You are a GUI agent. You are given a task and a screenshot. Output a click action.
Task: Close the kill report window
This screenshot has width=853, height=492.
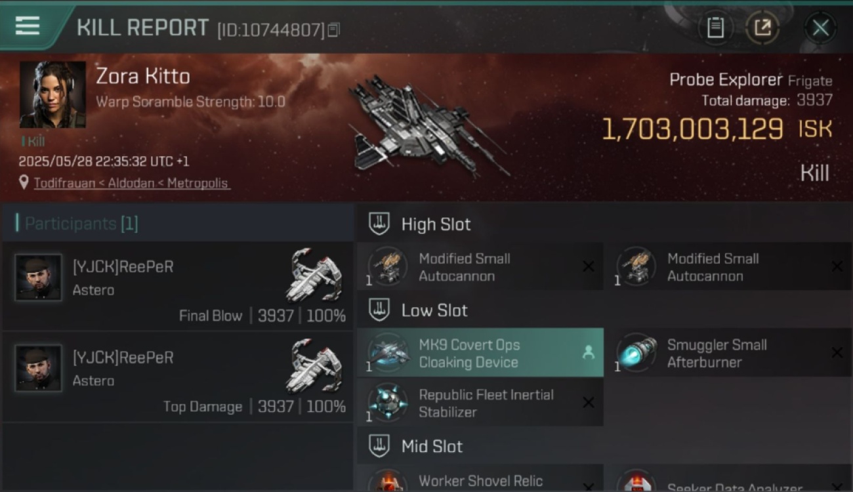(820, 28)
